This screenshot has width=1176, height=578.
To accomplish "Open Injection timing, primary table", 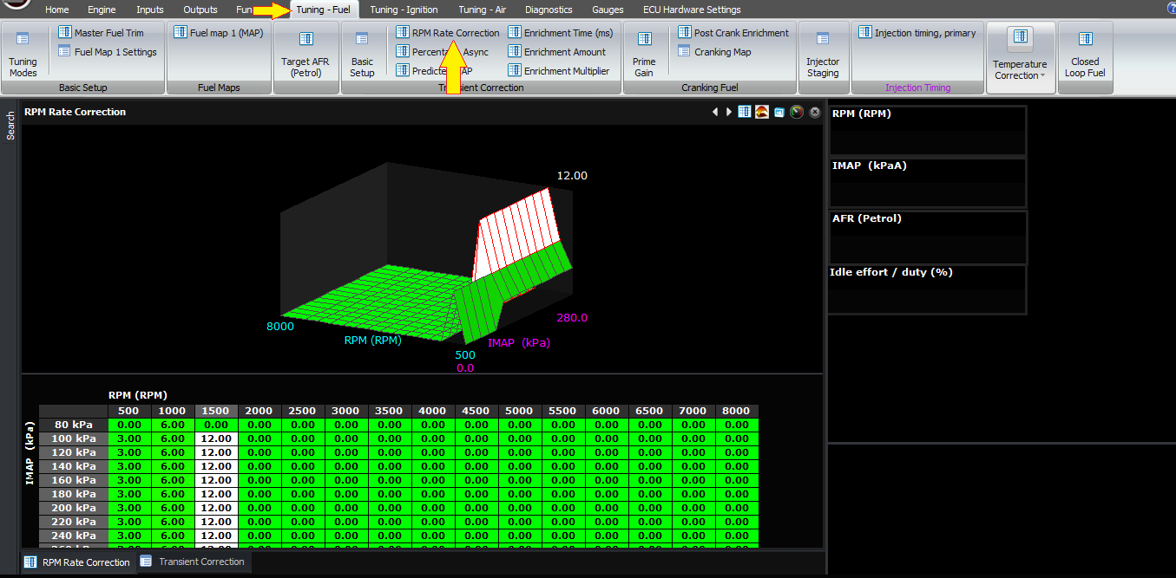I will (917, 33).
